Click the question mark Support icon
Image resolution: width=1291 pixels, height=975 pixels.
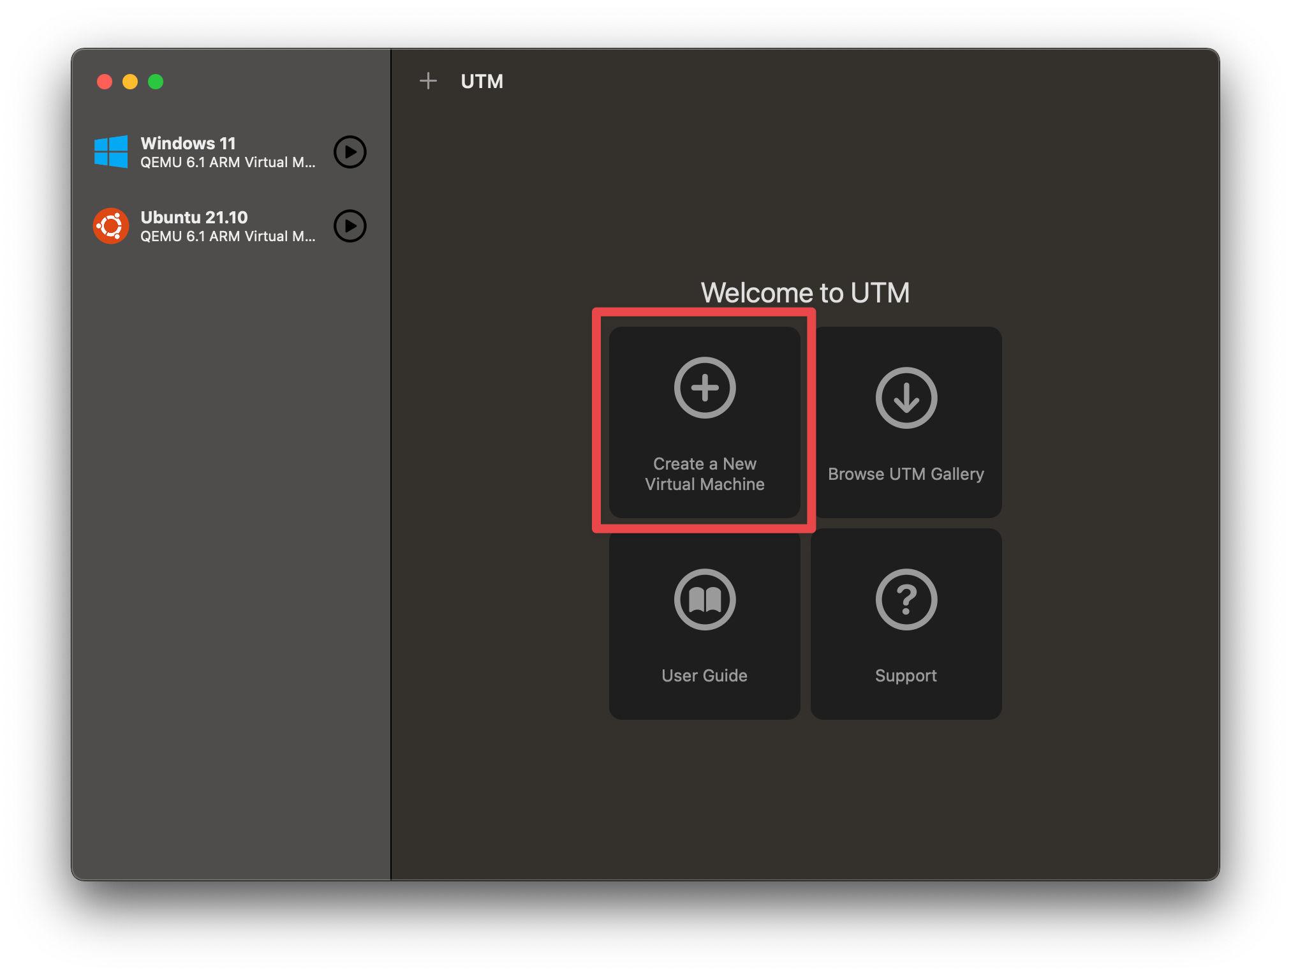coord(906,599)
